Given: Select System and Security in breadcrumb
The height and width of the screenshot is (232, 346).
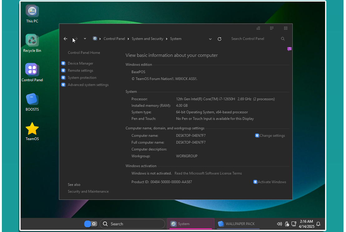Looking at the screenshot, I should (147, 39).
